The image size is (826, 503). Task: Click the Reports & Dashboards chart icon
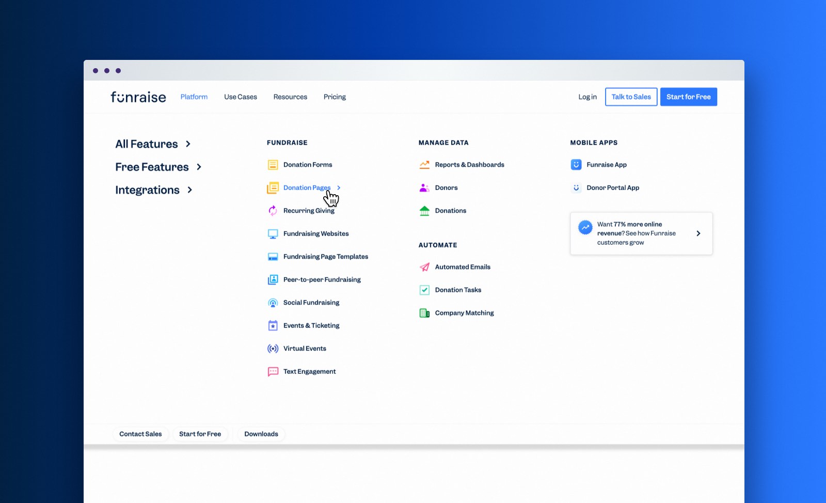(x=424, y=165)
